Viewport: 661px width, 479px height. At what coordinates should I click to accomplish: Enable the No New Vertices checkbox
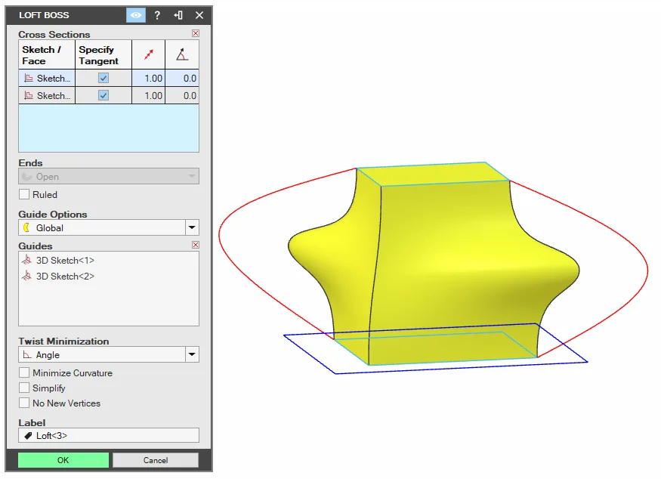coord(24,403)
